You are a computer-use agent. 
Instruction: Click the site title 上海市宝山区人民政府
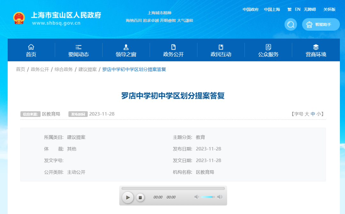(66, 15)
